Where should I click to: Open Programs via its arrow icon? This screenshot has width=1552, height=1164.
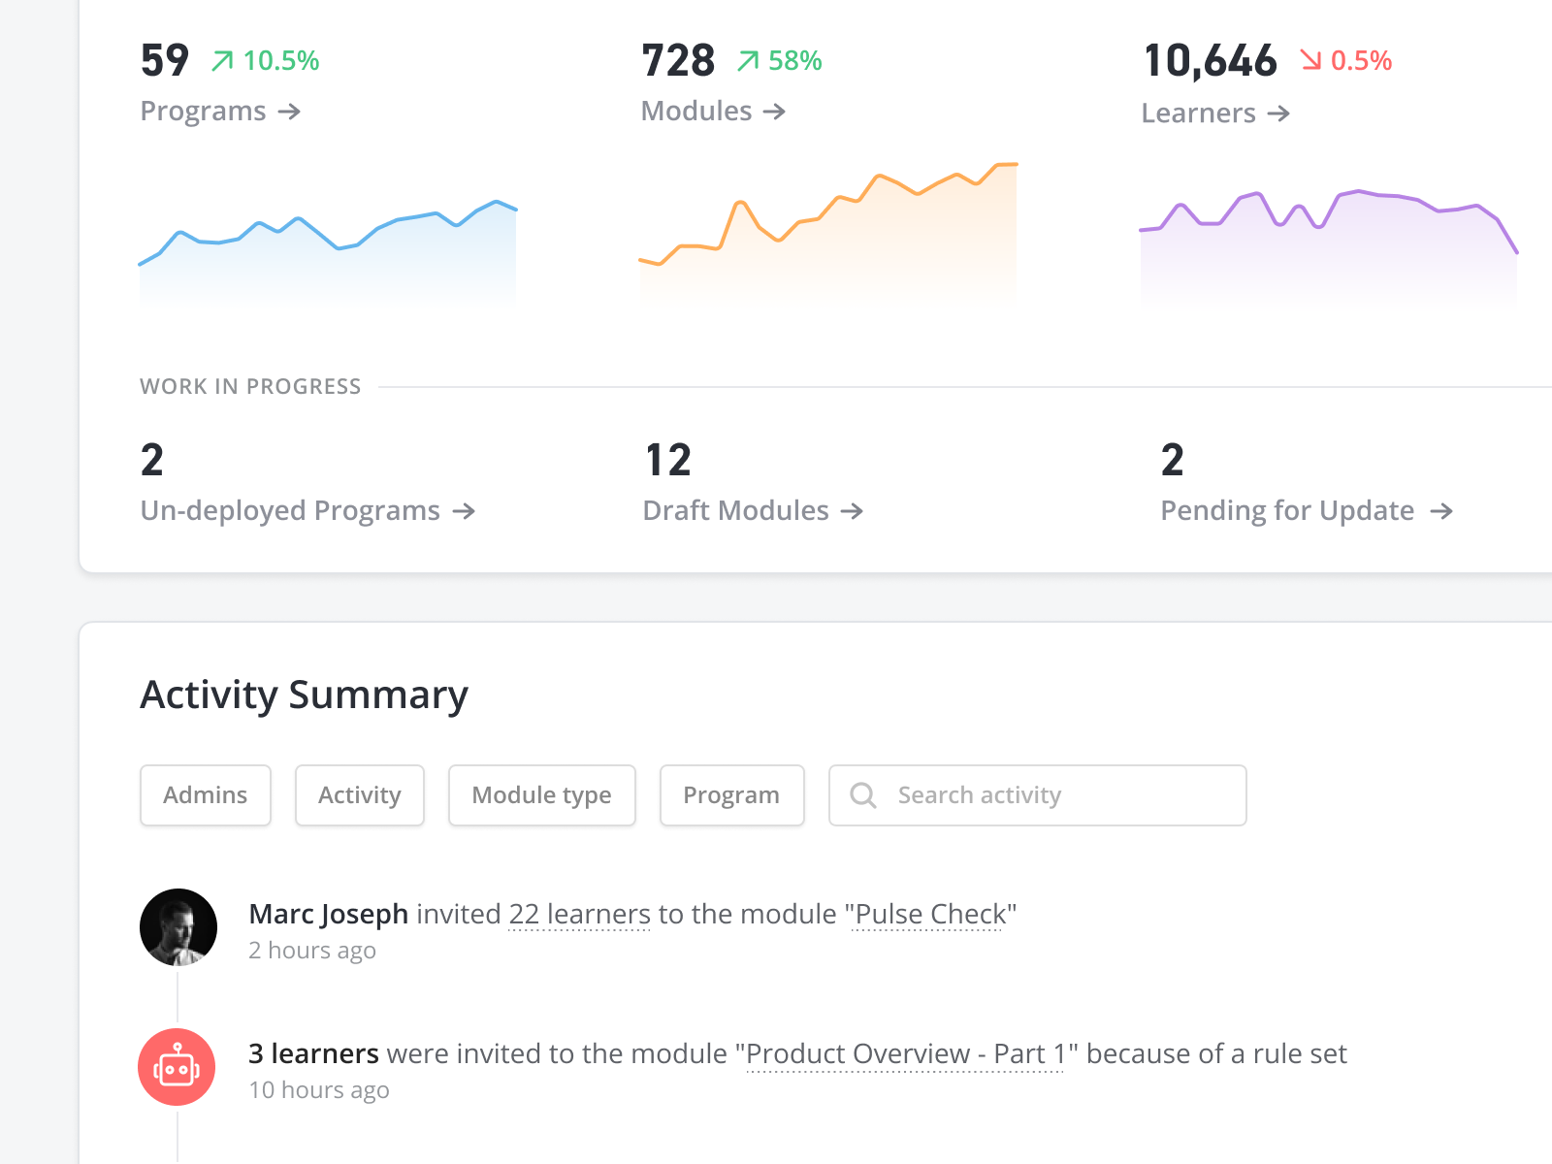click(x=290, y=112)
